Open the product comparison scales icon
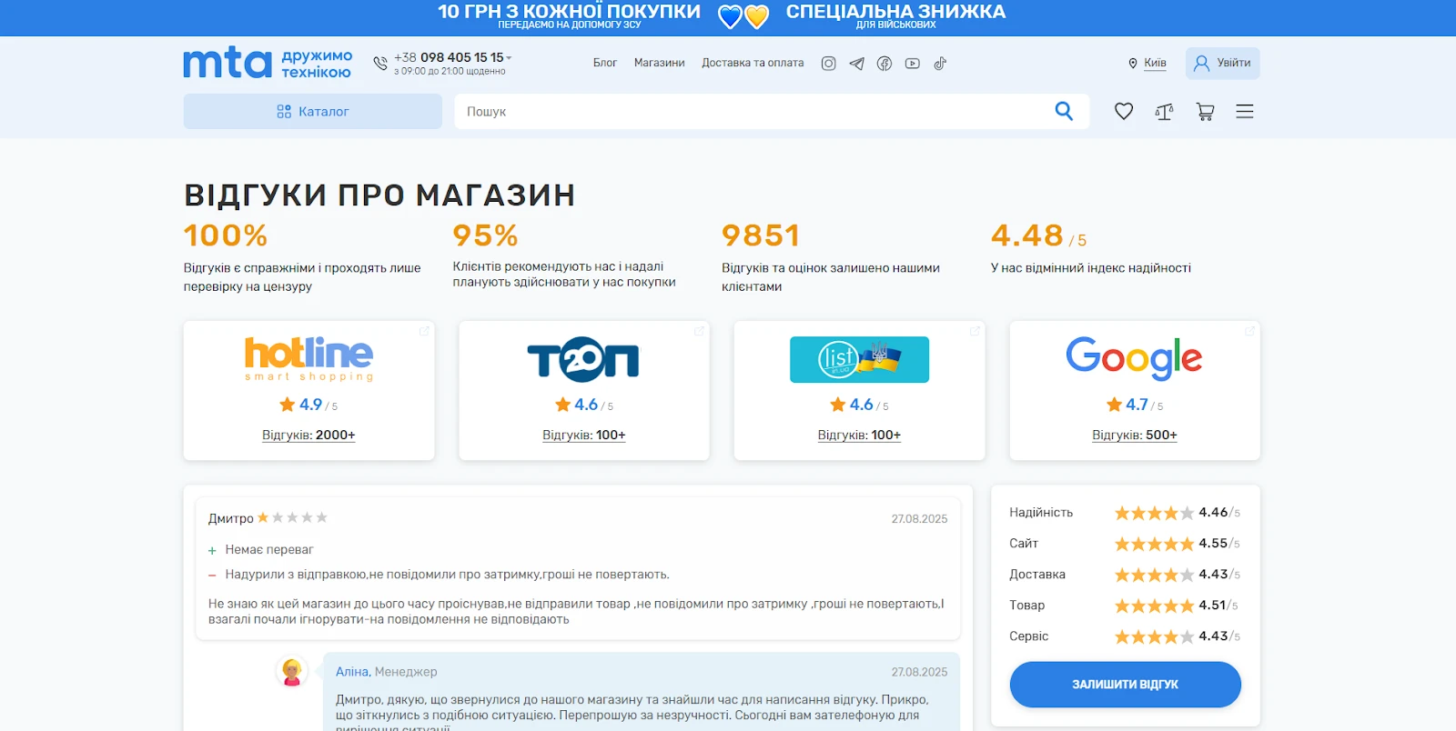The height and width of the screenshot is (731, 1456). pos(1164,112)
